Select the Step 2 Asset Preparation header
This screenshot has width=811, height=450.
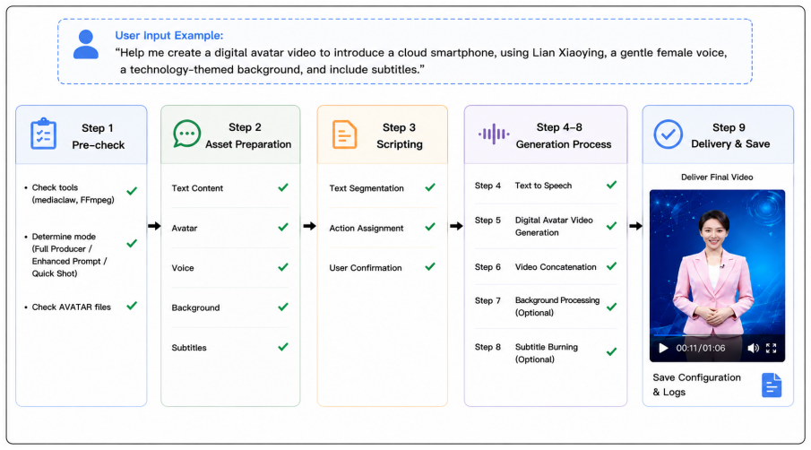click(x=230, y=135)
